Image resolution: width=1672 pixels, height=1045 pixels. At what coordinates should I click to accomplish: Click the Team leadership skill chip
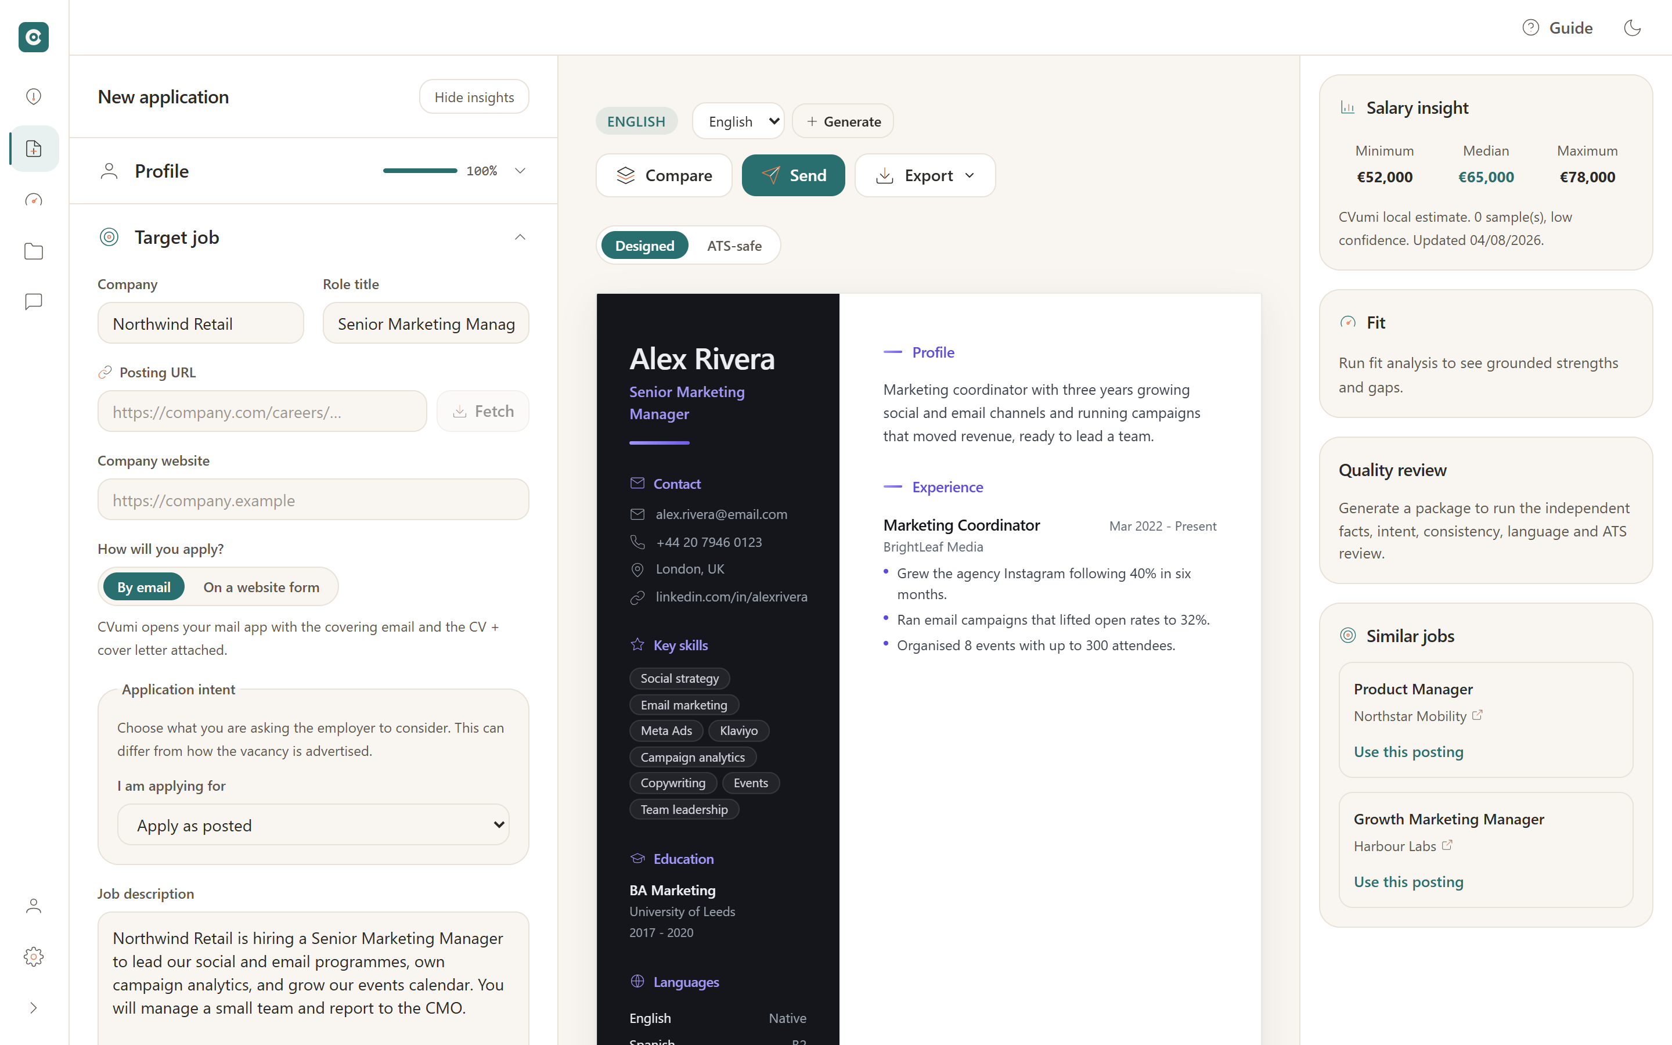pyautogui.click(x=684, y=809)
